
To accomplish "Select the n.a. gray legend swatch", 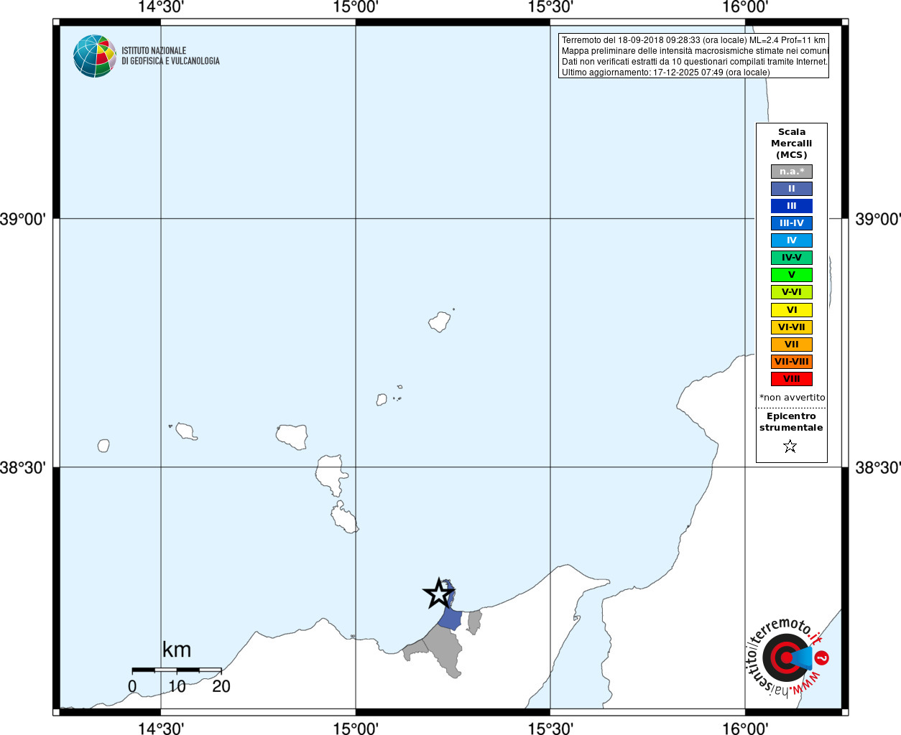I will [792, 172].
